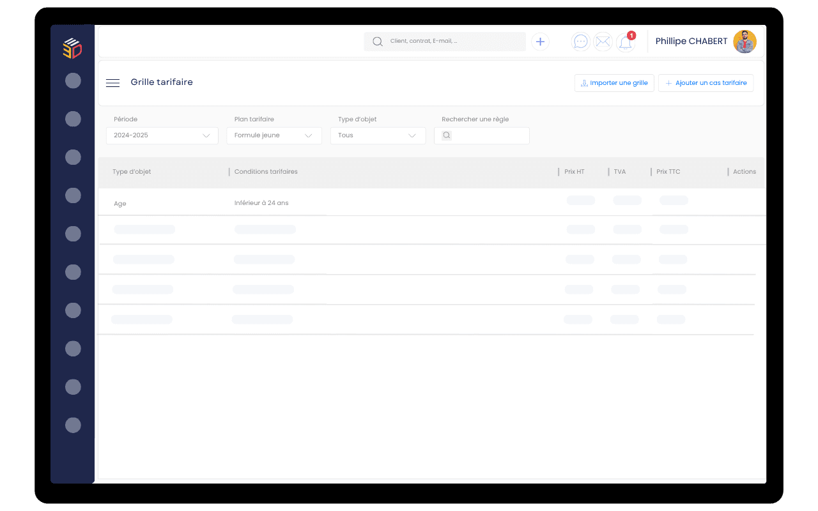
Task: Check notifications via the bell icon
Action: [x=625, y=42]
